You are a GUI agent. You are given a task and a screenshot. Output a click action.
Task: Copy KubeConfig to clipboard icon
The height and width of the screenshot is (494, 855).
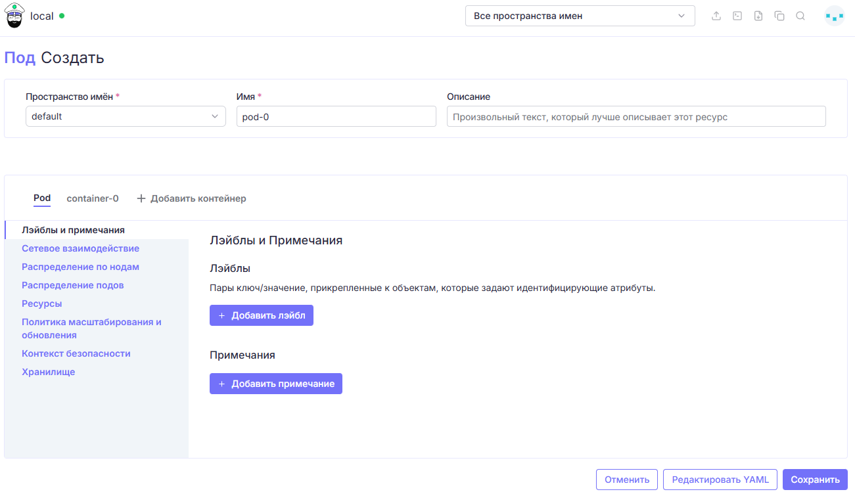click(779, 16)
